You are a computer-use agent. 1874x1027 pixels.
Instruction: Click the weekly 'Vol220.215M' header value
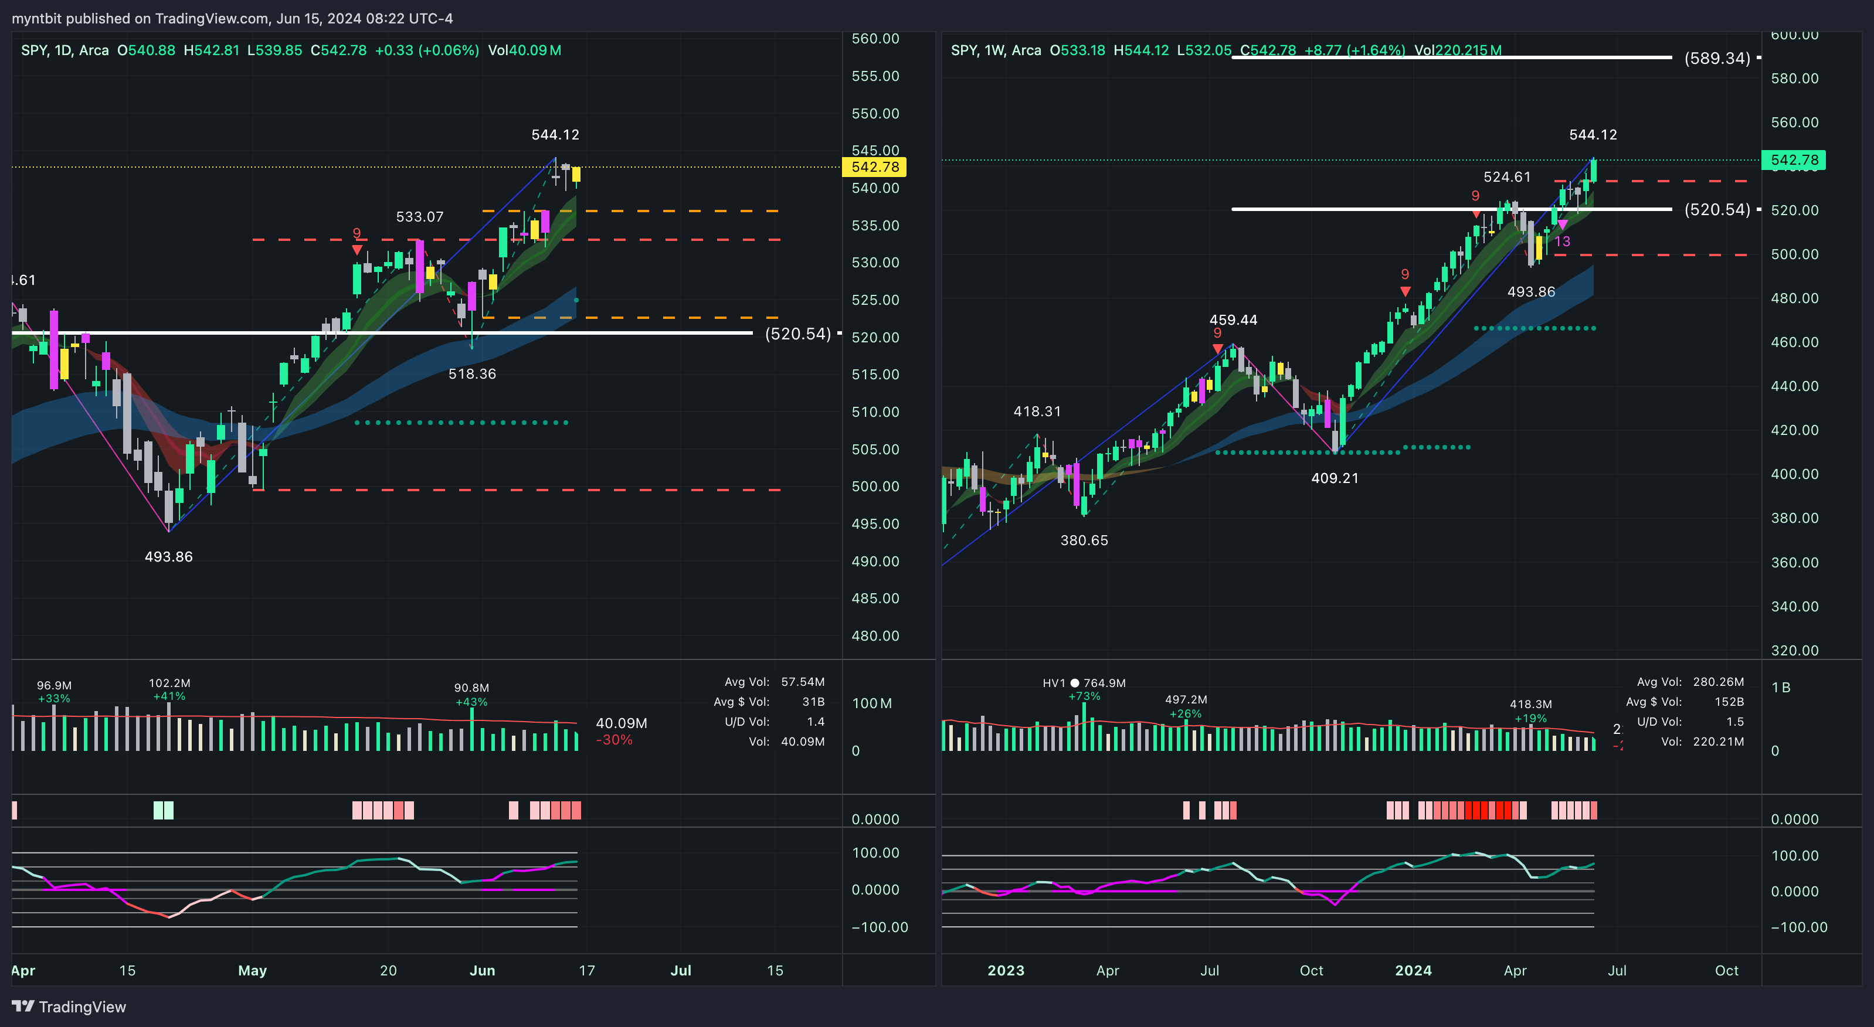[1458, 50]
